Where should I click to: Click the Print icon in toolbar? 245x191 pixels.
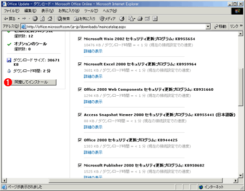tap(140, 19)
